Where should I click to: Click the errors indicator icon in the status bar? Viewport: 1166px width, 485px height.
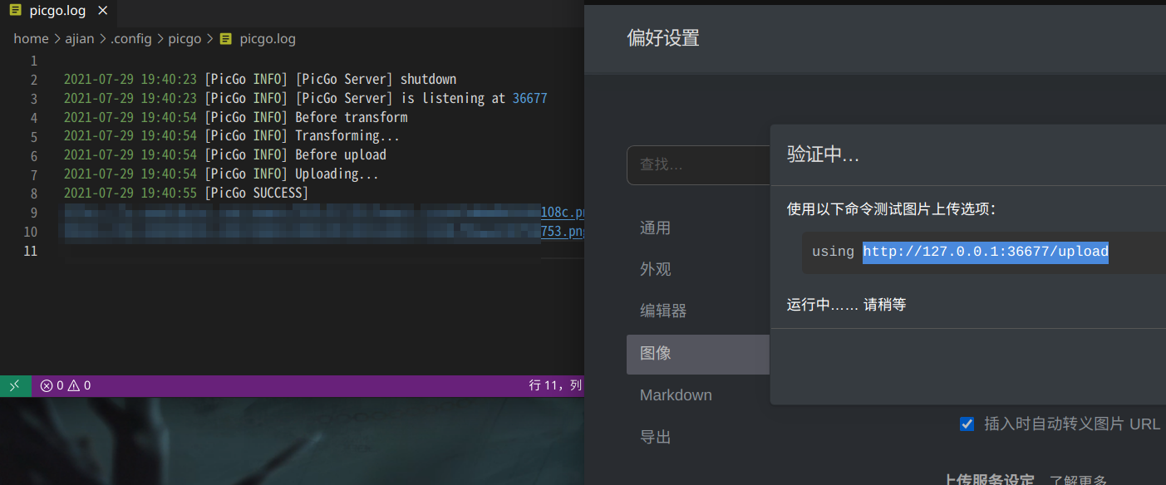pyautogui.click(x=47, y=385)
